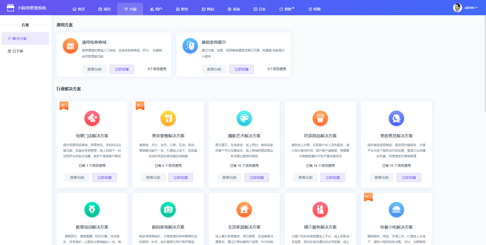Click the 母婴门店 solution icon

(92, 118)
